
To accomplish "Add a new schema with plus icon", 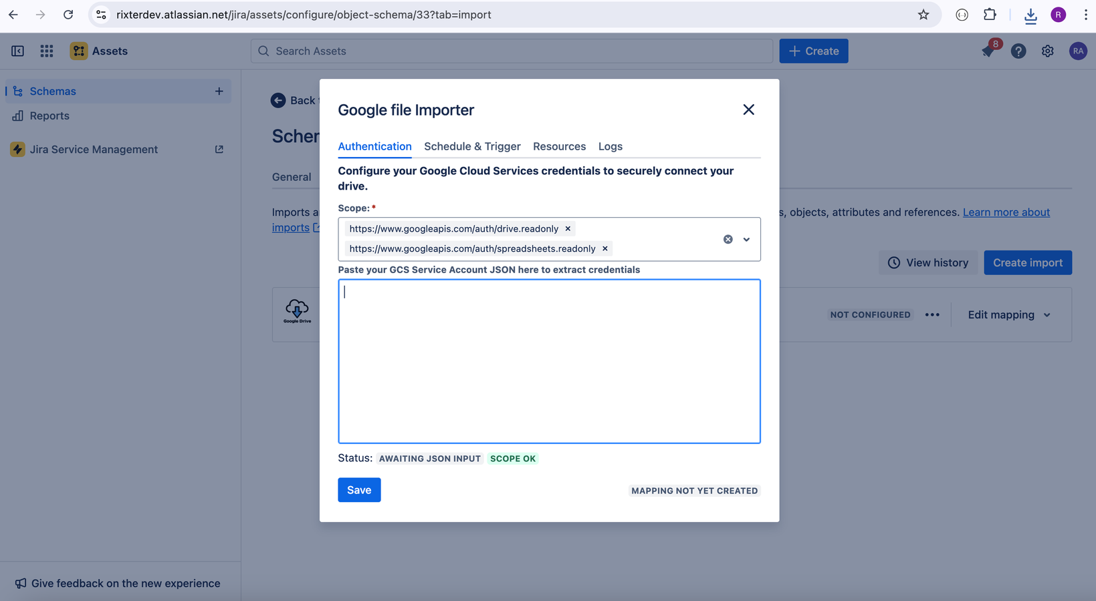I will 219,91.
